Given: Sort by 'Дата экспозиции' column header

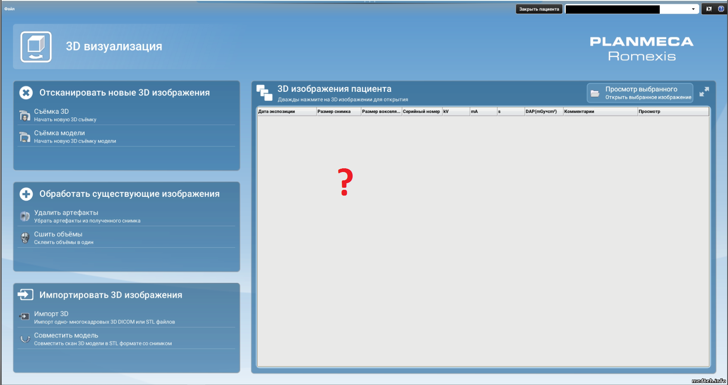Looking at the screenshot, I should click(286, 112).
